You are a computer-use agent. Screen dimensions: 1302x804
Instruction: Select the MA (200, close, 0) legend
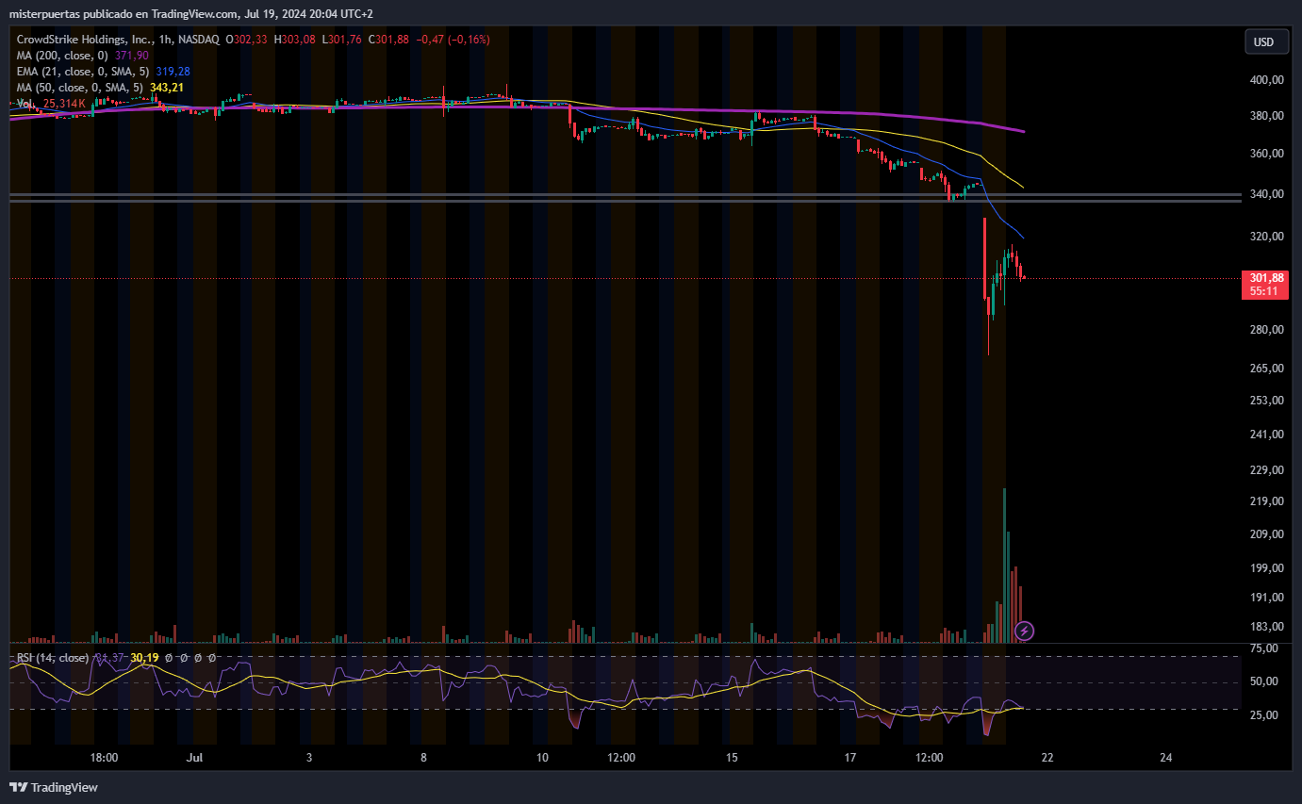tap(64, 56)
